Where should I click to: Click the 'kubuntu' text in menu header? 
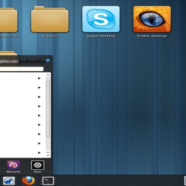(x=32, y=61)
